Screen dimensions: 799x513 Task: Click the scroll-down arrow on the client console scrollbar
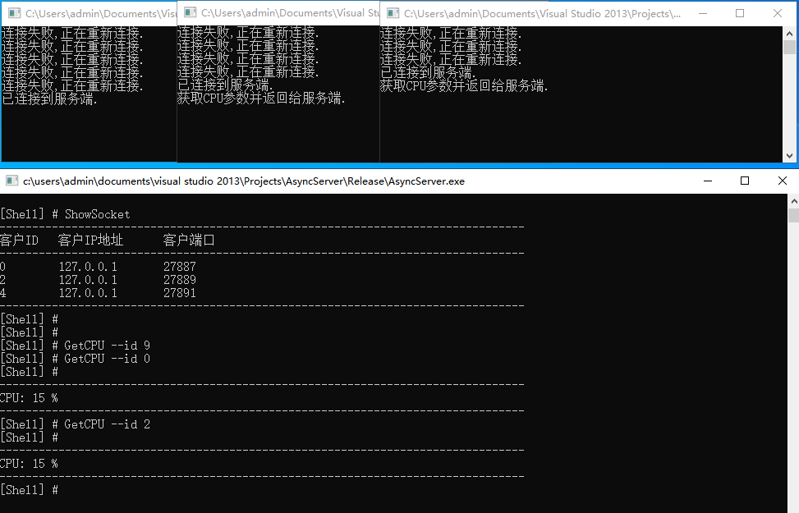[790, 155]
